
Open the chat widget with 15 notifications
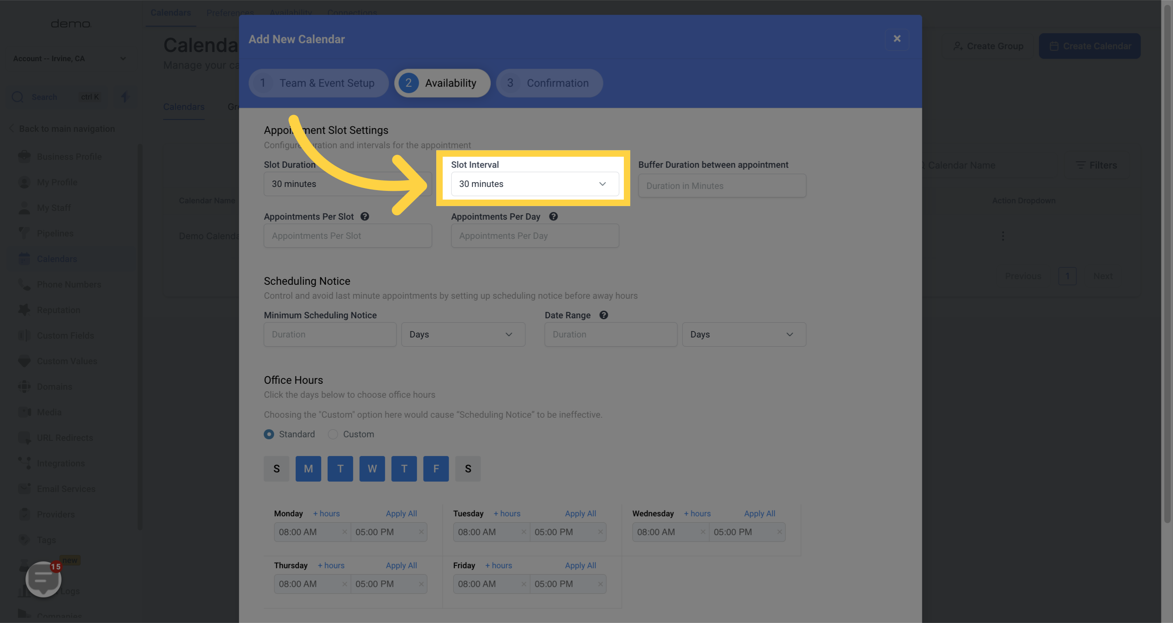point(43,579)
